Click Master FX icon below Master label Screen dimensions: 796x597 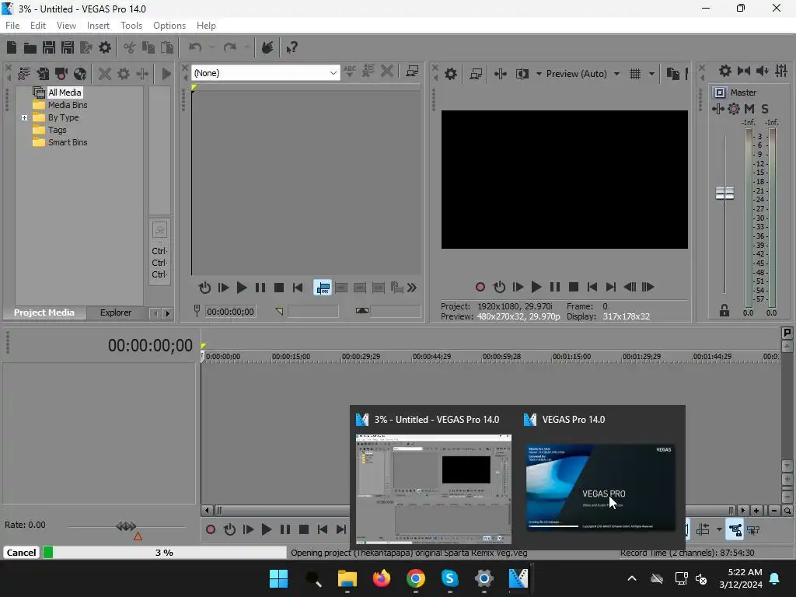click(x=717, y=109)
